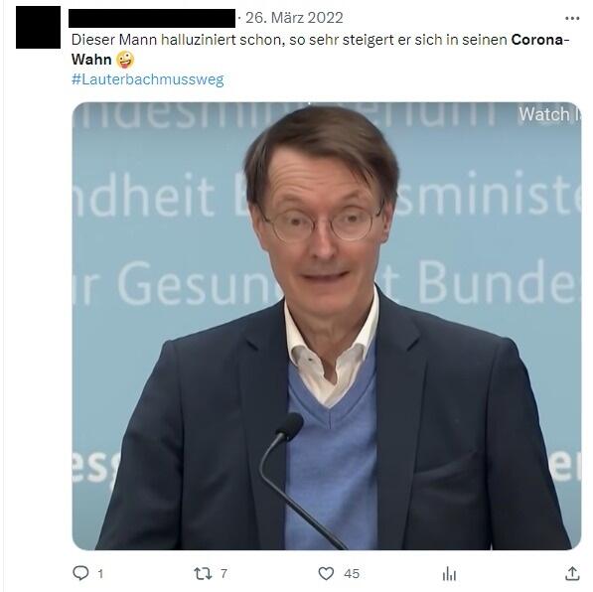Open the redacted author name bar
This screenshot has height=592, width=593.
(152, 18)
